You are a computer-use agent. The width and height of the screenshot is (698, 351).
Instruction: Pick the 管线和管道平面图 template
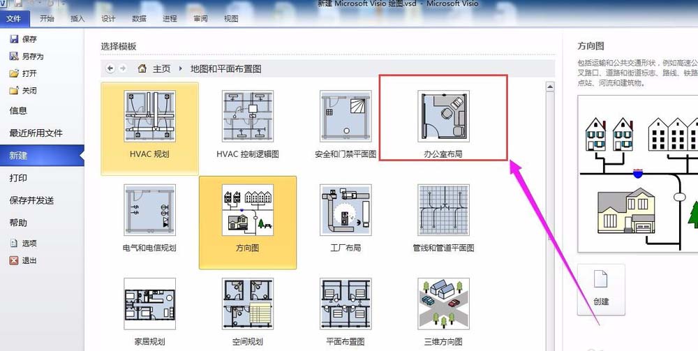coord(443,223)
